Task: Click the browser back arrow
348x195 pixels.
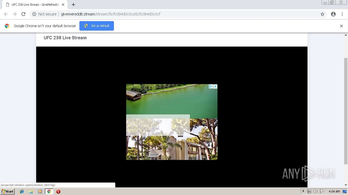Action: point(6,14)
